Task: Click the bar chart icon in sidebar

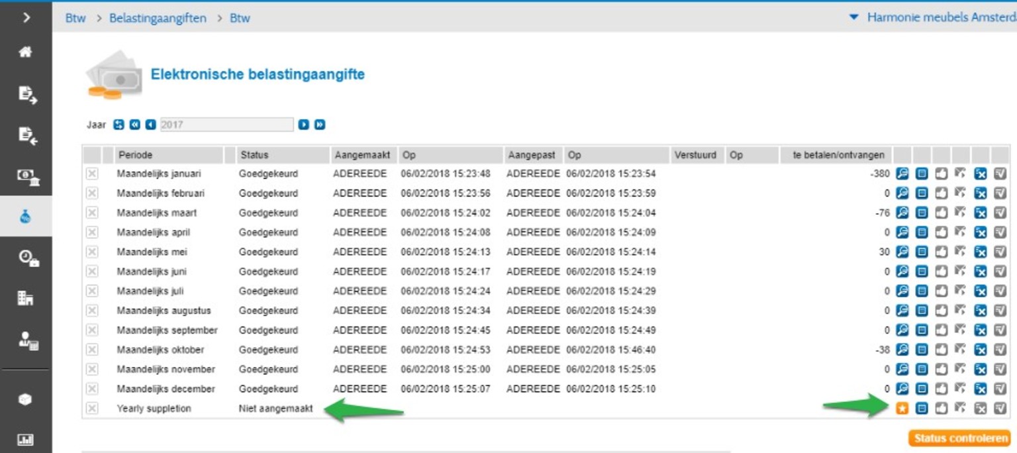Action: [x=26, y=439]
